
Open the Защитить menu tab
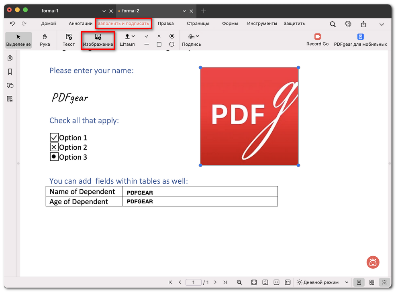point(294,24)
